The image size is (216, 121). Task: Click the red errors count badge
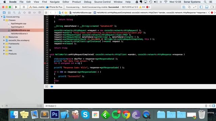[148, 7]
